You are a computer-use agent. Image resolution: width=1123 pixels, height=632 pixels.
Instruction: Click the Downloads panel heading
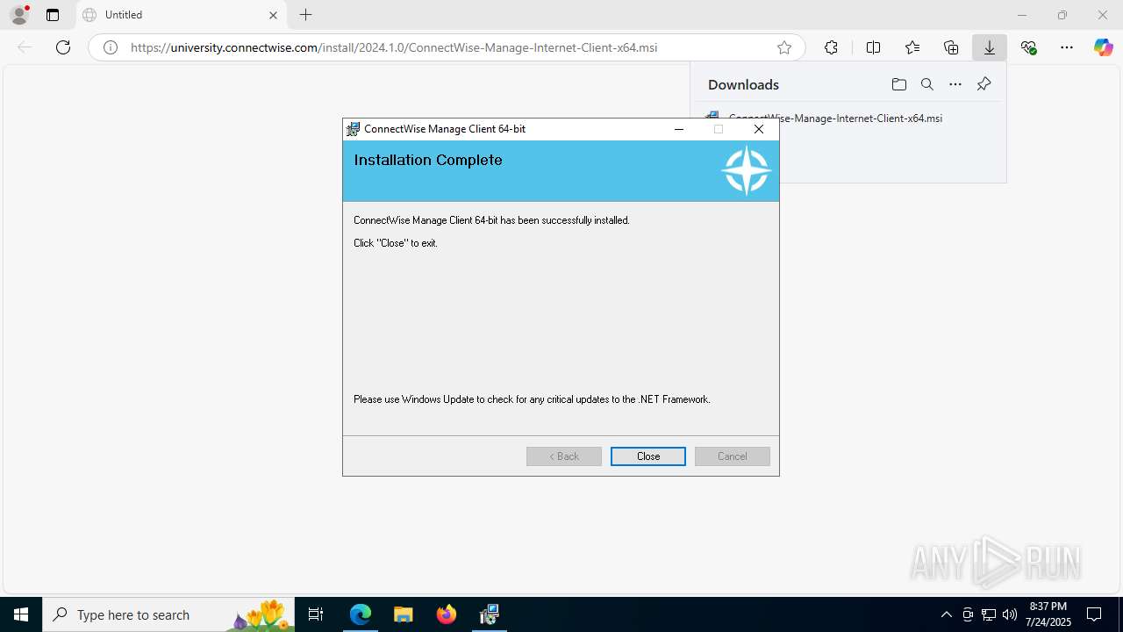coord(743,84)
